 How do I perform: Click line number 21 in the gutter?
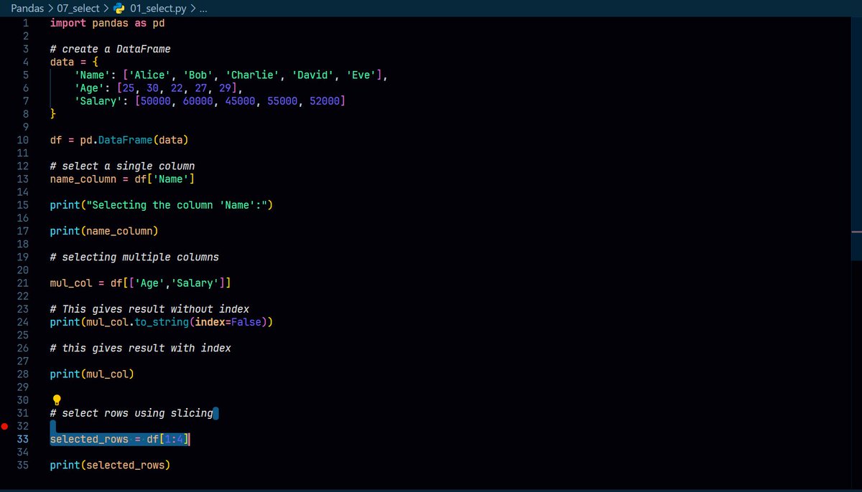click(22, 283)
